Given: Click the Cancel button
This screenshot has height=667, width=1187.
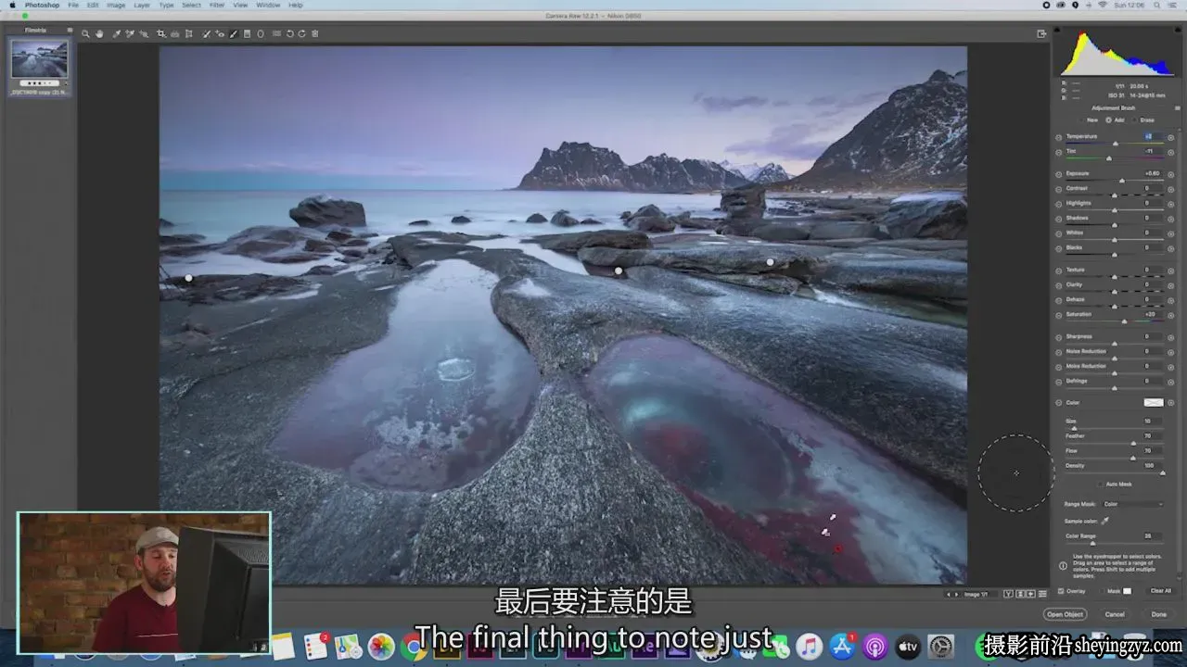Looking at the screenshot, I should pos(1115,614).
